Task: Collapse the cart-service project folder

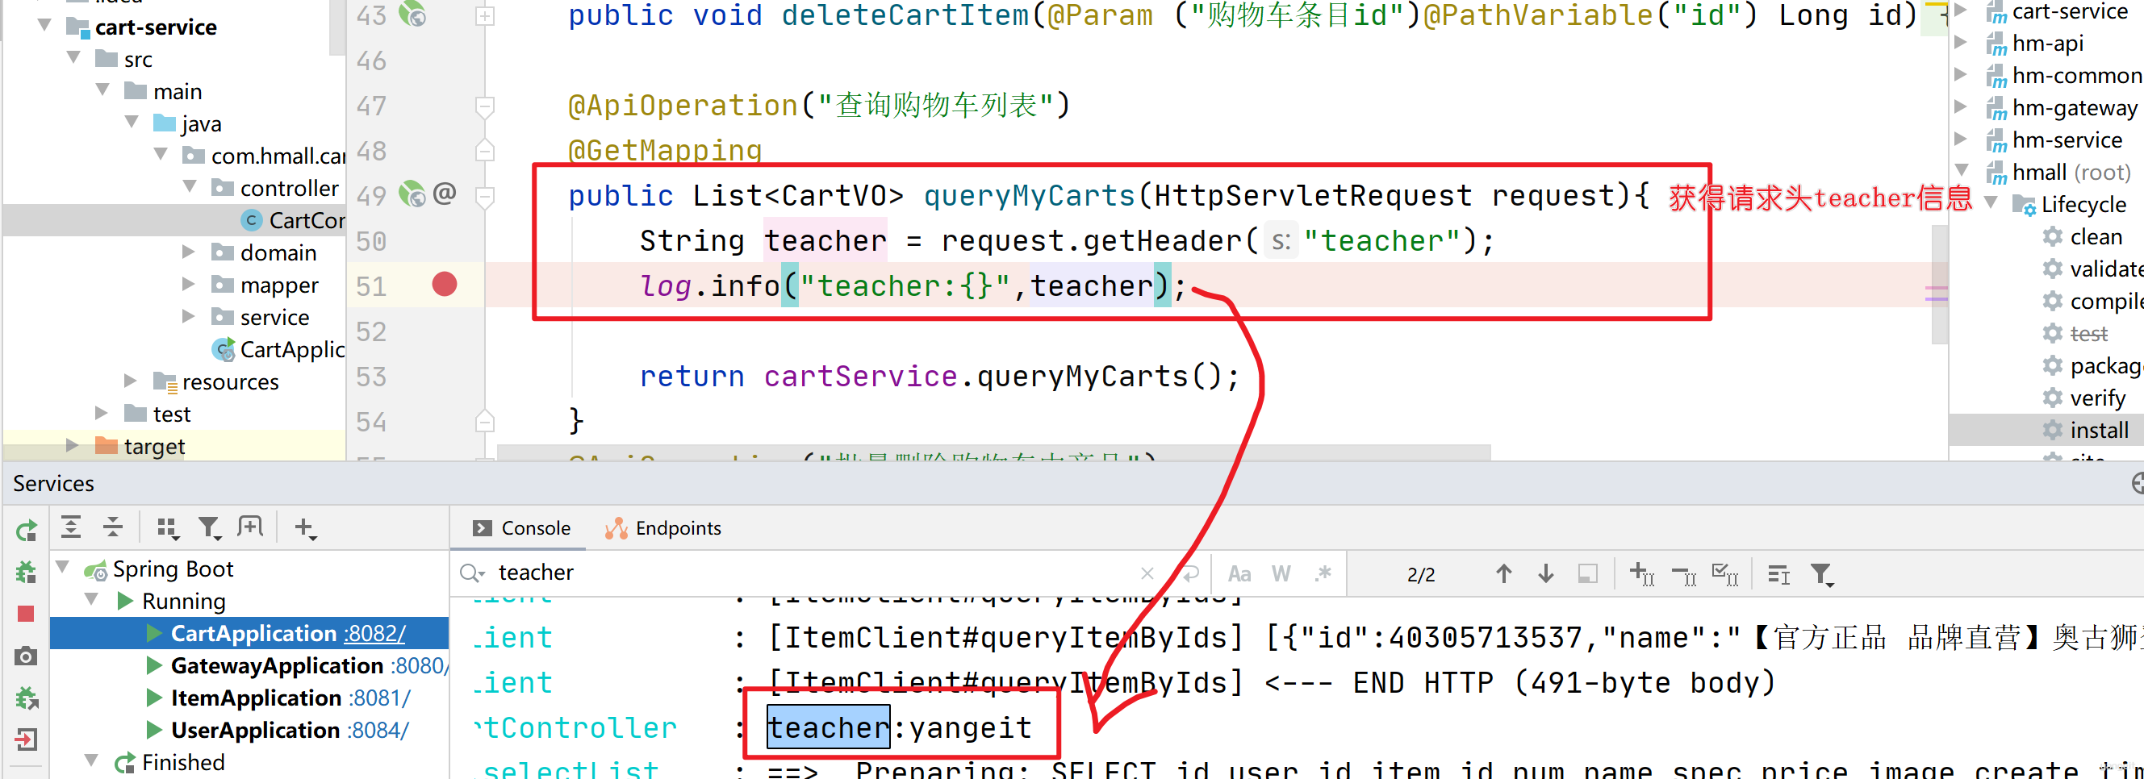Action: pos(45,26)
